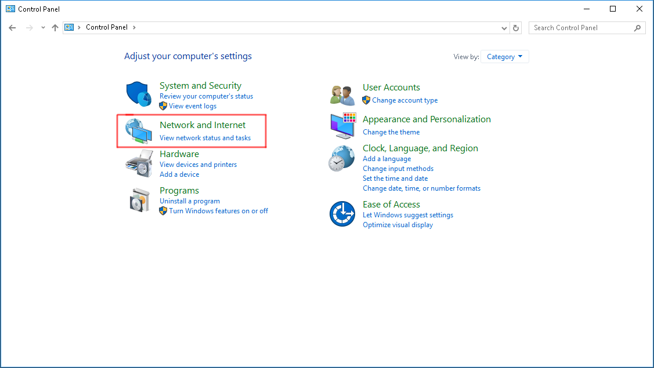Go up one level with Up arrow
Image resolution: width=654 pixels, height=368 pixels.
55,28
